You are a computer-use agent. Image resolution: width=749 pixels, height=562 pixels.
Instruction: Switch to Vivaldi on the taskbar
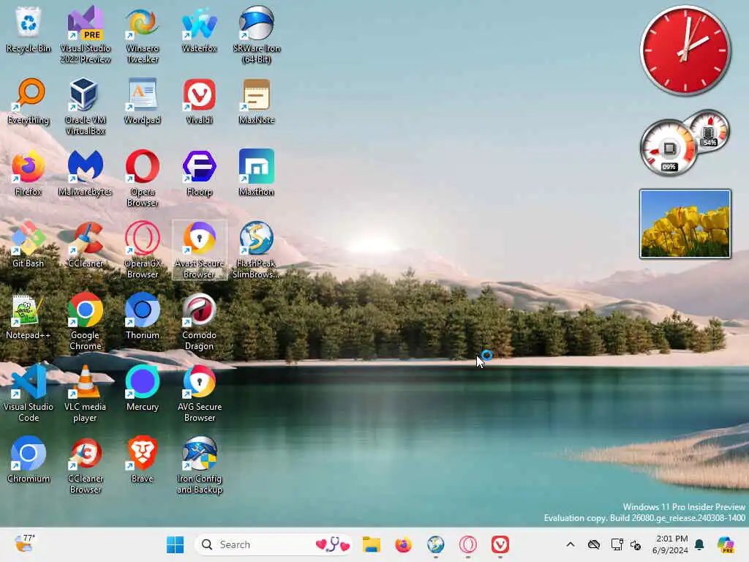[500, 544]
